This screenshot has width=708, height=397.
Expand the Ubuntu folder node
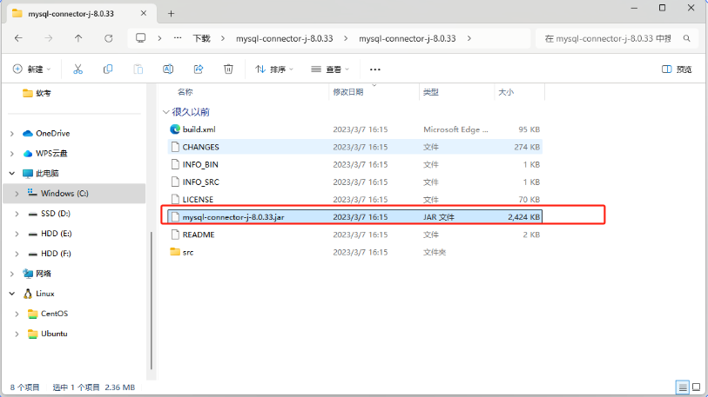click(17, 334)
